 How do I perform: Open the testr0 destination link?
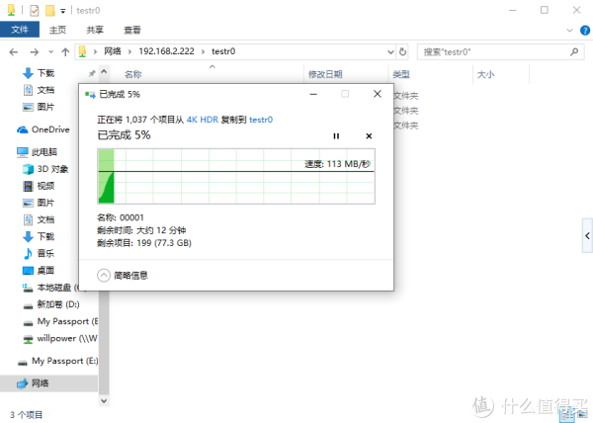coord(261,119)
